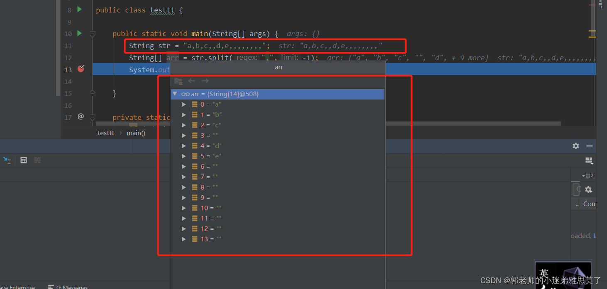The width and height of the screenshot is (607, 289).
Task: Expand array element 0 = "a"
Action: pyautogui.click(x=184, y=104)
